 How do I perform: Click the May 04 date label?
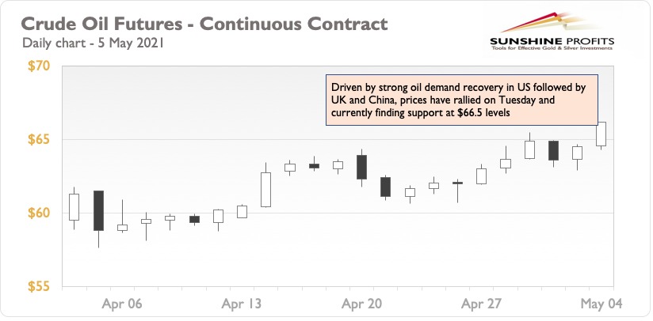601,304
